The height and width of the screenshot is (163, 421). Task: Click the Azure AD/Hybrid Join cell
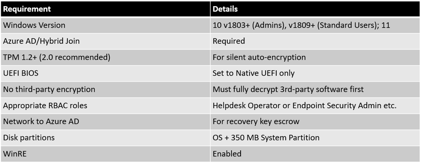(106, 41)
